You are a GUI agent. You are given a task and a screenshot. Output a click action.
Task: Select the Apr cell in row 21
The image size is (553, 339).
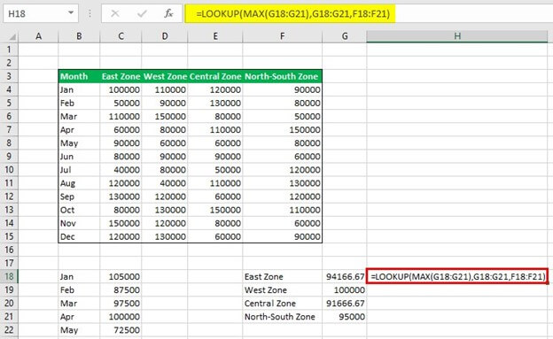click(x=79, y=317)
